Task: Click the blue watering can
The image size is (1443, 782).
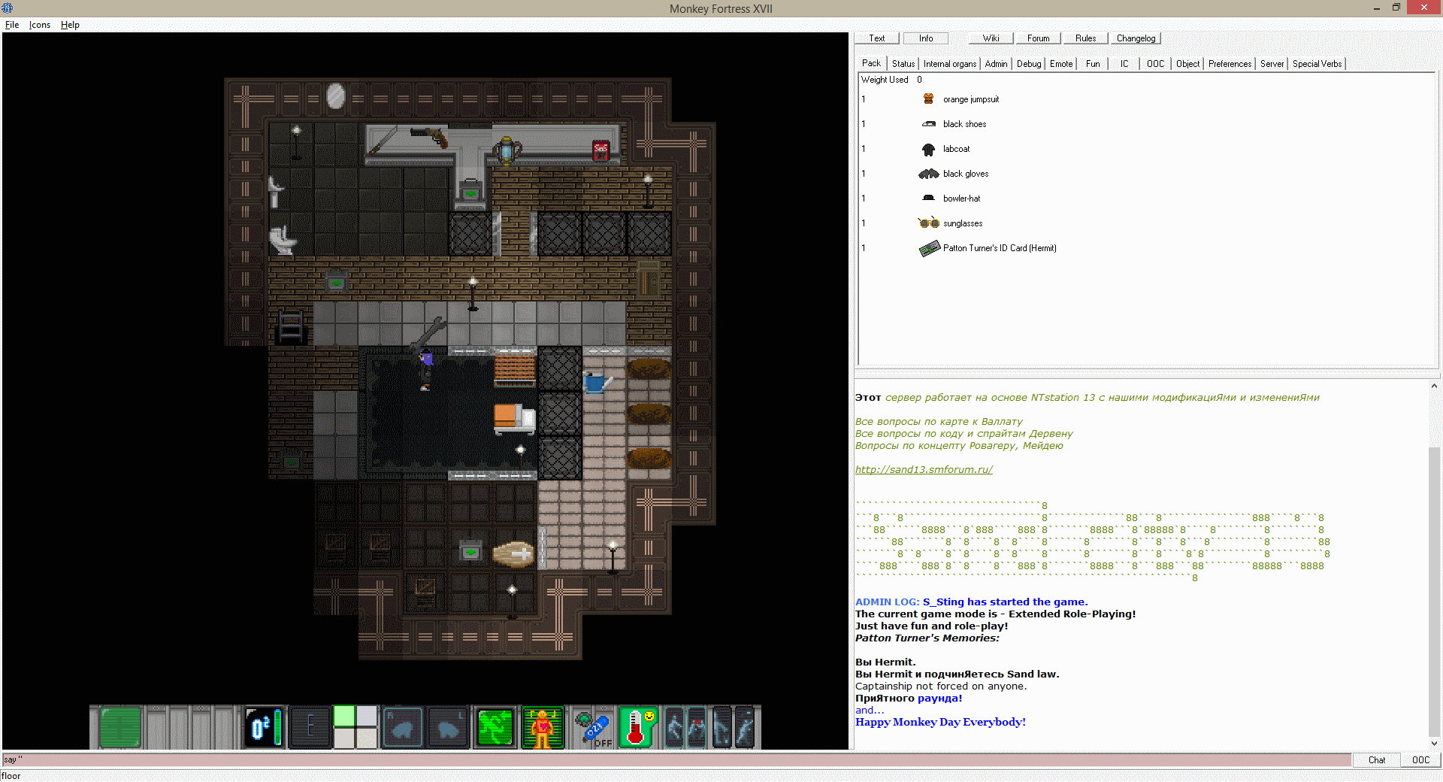Action: click(x=597, y=383)
